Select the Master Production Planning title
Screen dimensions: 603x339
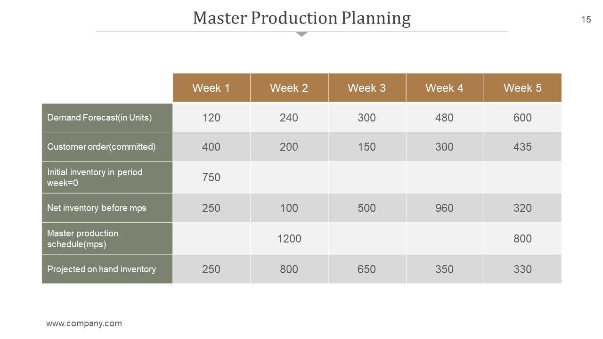point(301,18)
